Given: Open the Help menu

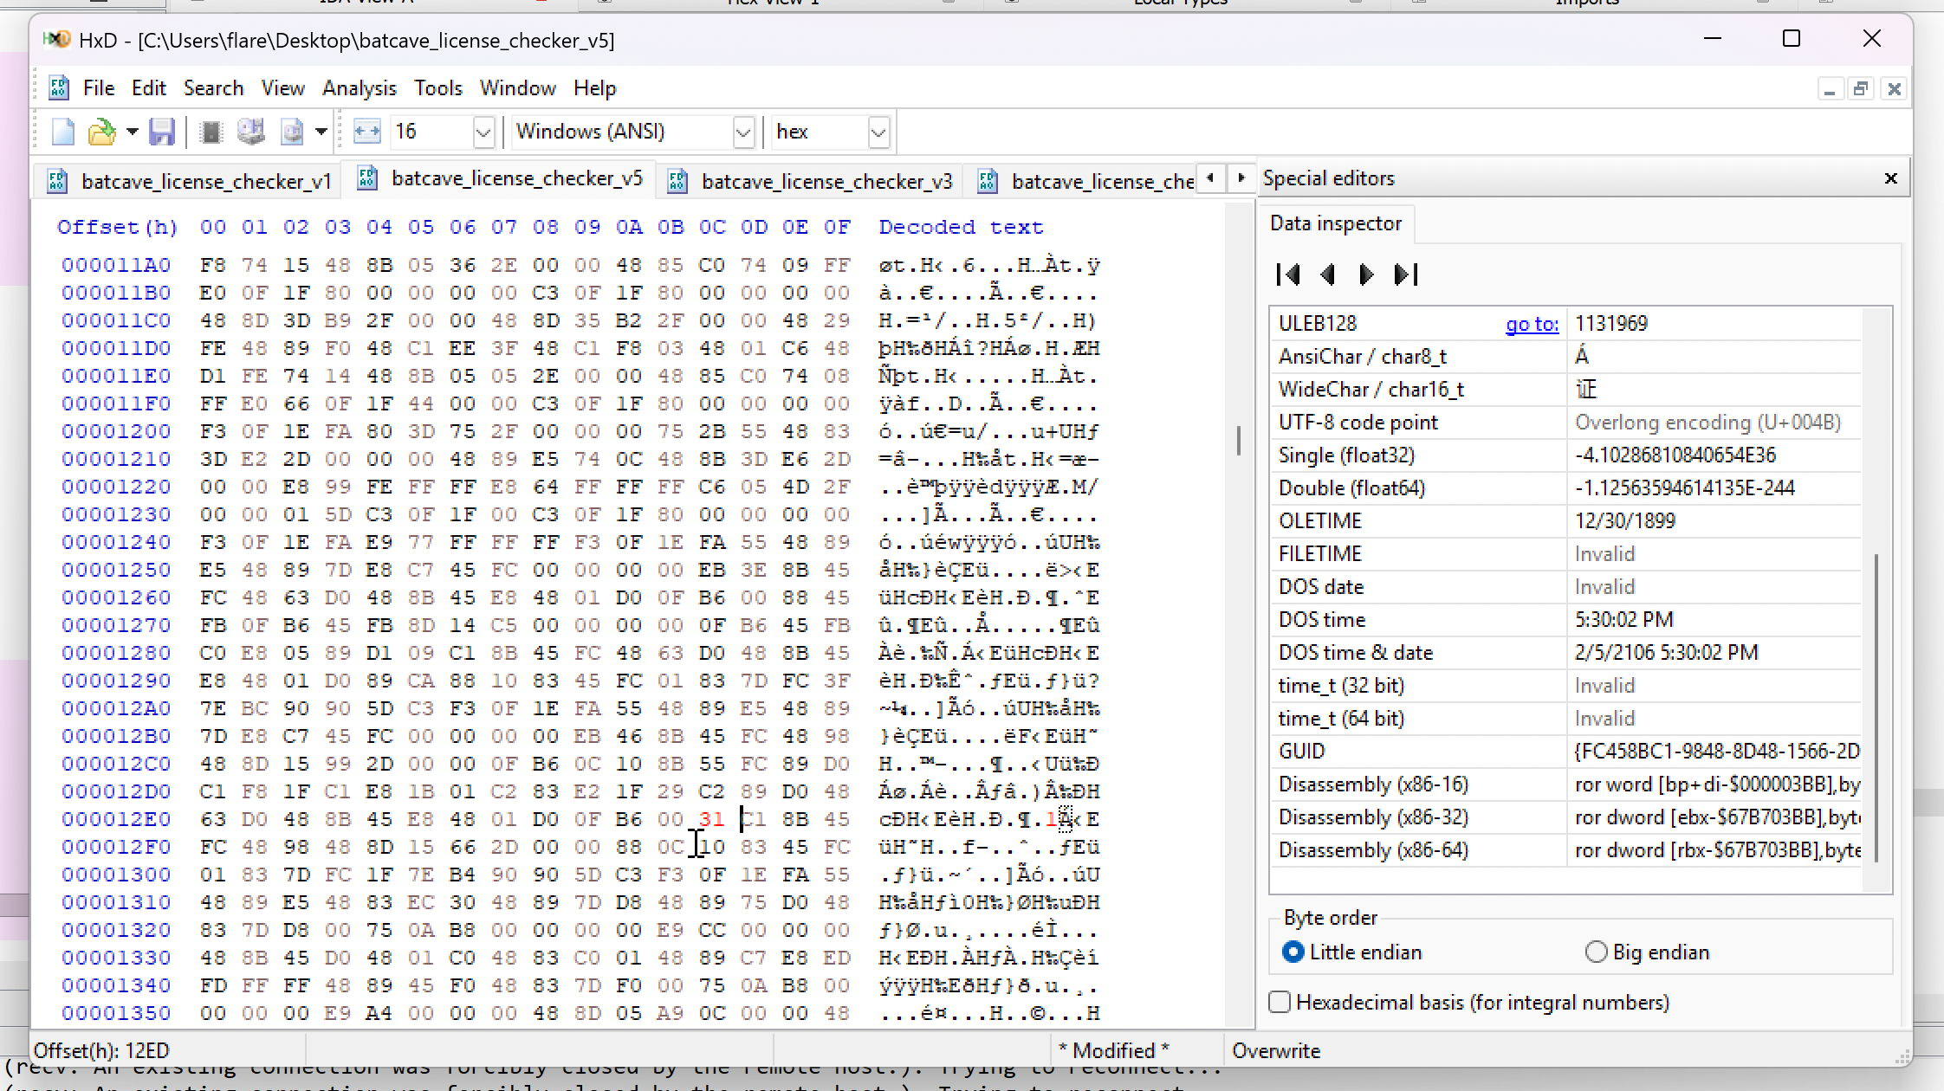Looking at the screenshot, I should [x=594, y=88].
